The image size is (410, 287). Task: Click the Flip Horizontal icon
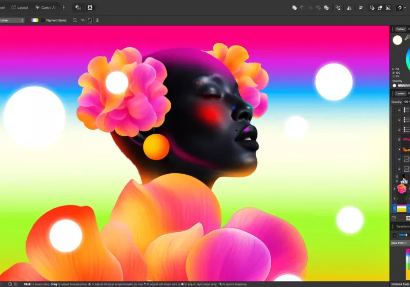349,8
